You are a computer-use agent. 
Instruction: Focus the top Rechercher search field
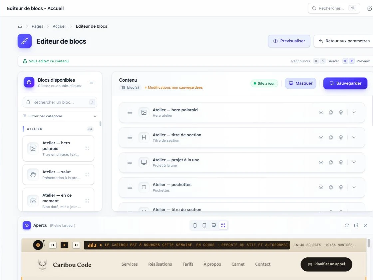coord(334,8)
